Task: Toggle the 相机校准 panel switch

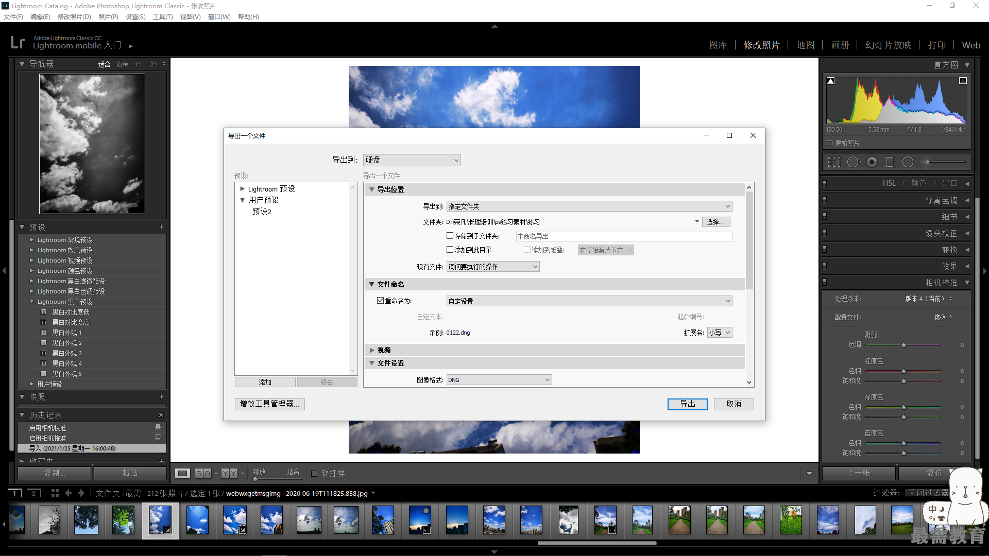Action: 824,282
